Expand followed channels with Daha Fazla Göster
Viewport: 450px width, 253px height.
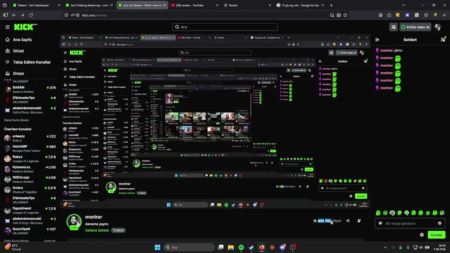[17, 120]
